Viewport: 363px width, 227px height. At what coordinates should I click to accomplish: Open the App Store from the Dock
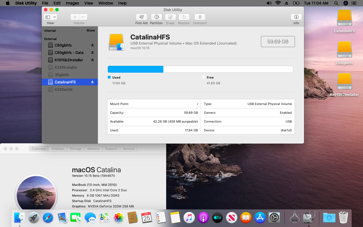click(x=260, y=218)
